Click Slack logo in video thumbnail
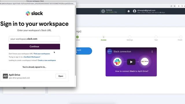185x104 pixels. [x=117, y=62]
